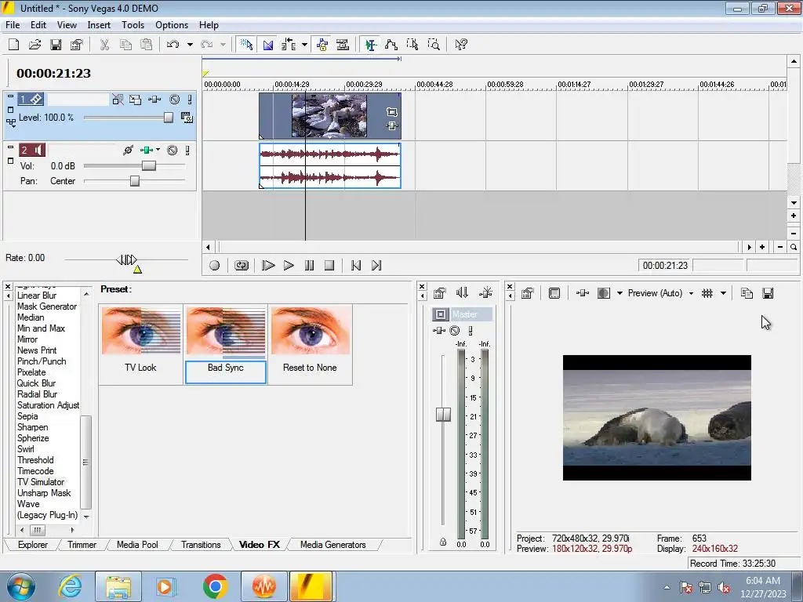Click Preview on External Monitor icon

(554, 293)
